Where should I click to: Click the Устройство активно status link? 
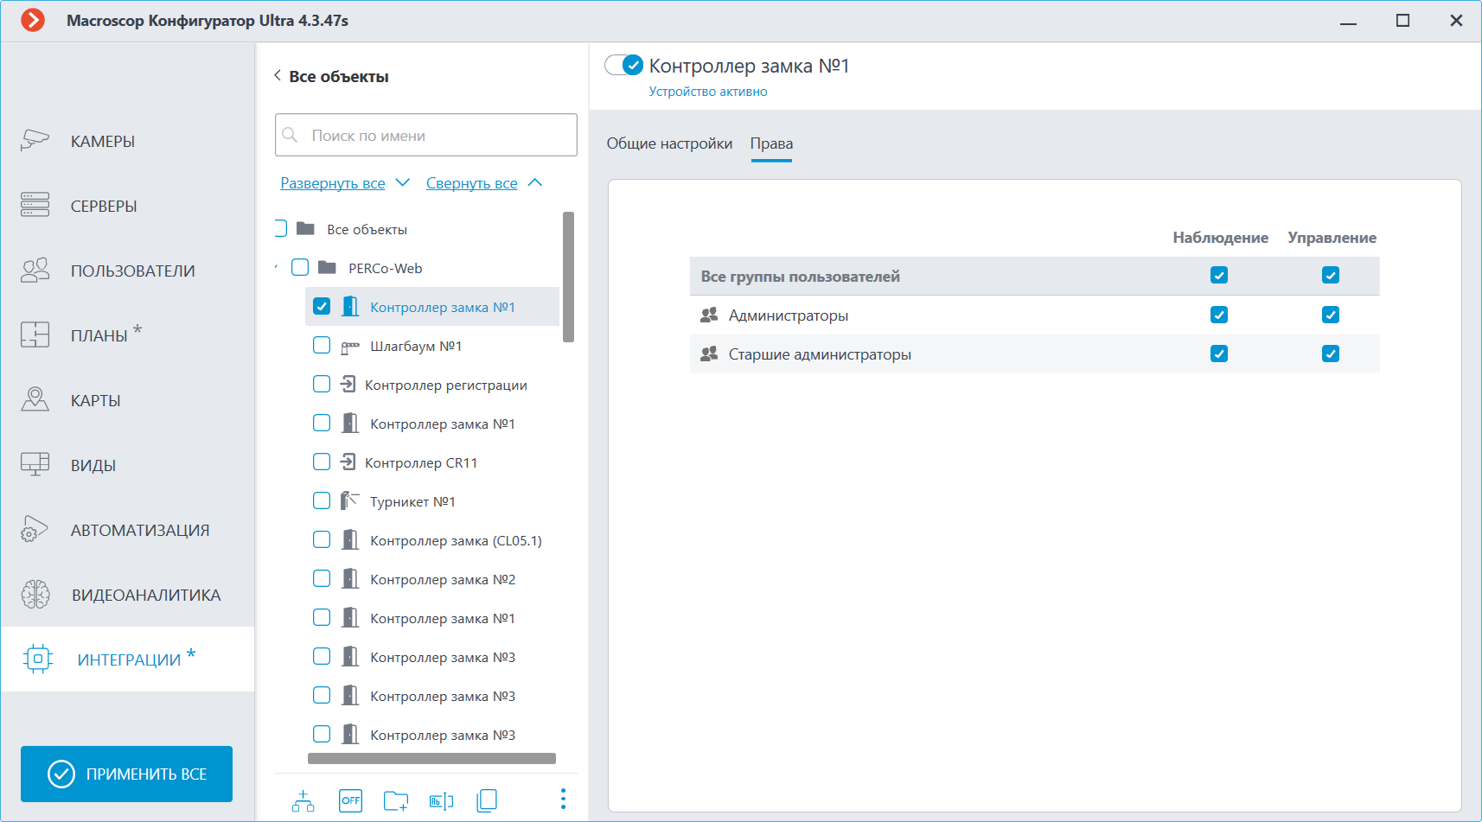[x=708, y=92]
